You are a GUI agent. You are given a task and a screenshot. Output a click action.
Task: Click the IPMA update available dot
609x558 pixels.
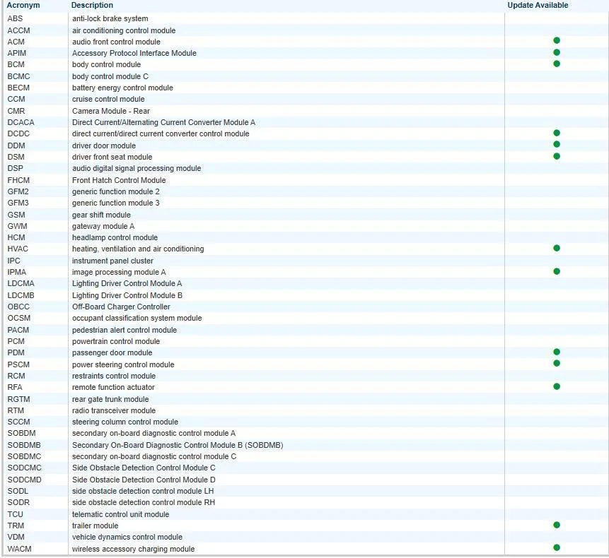click(x=557, y=271)
